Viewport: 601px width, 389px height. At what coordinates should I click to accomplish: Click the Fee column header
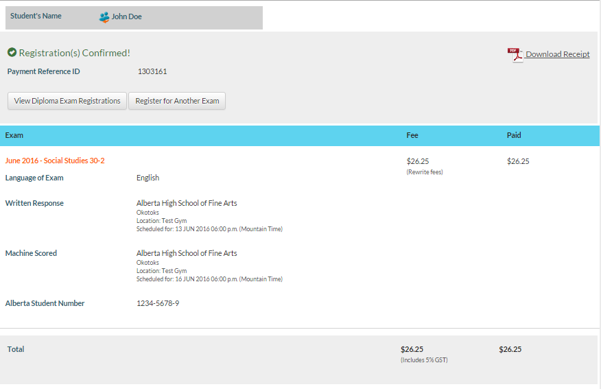coord(412,135)
